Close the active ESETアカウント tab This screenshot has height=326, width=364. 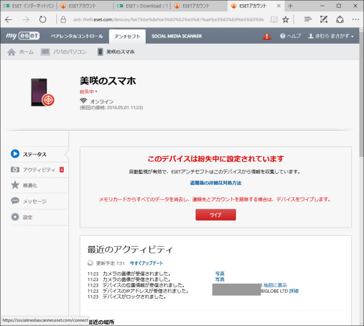tap(279, 6)
